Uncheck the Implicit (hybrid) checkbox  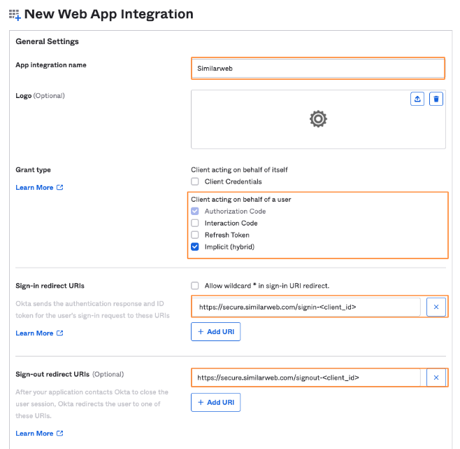coord(196,247)
